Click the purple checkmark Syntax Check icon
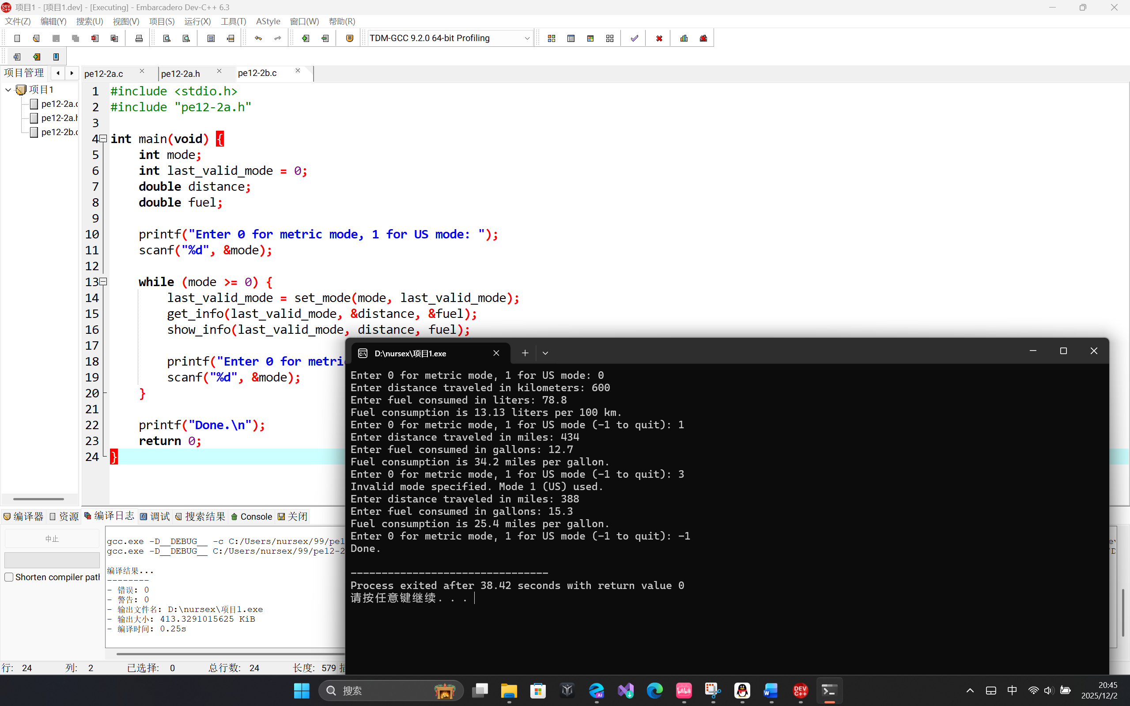1130x706 pixels. [634, 38]
